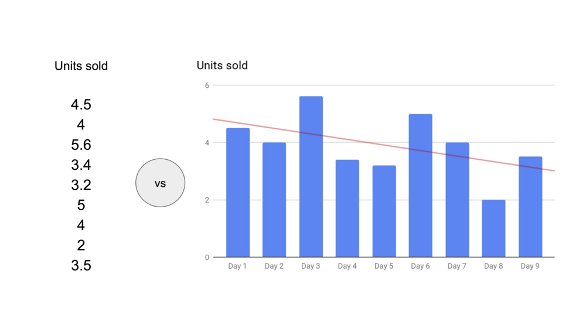Click the 'Day 9' axis label

530,266
